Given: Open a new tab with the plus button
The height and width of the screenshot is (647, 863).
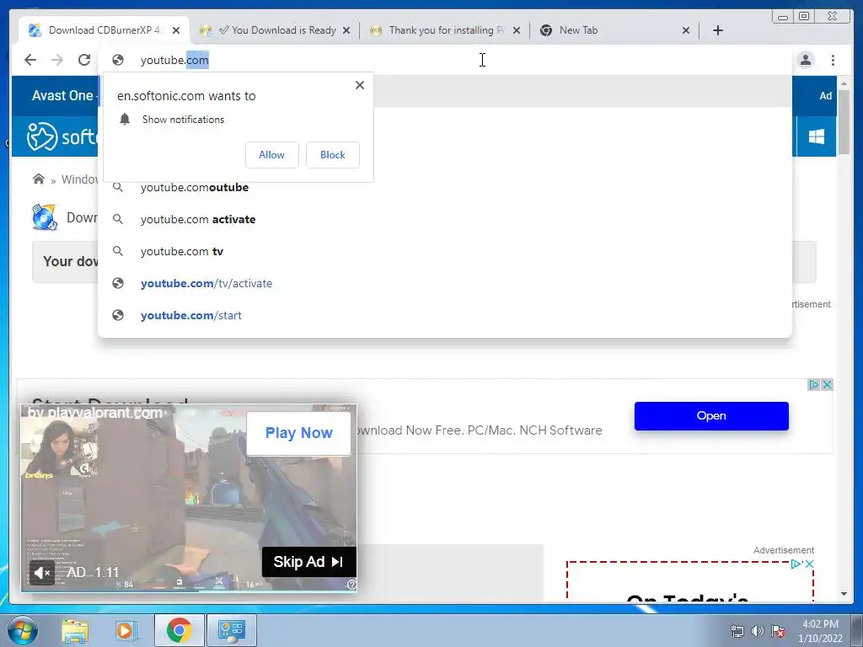Looking at the screenshot, I should (x=718, y=30).
